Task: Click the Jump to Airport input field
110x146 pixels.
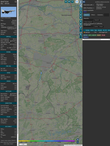Action: click(x=89, y=27)
